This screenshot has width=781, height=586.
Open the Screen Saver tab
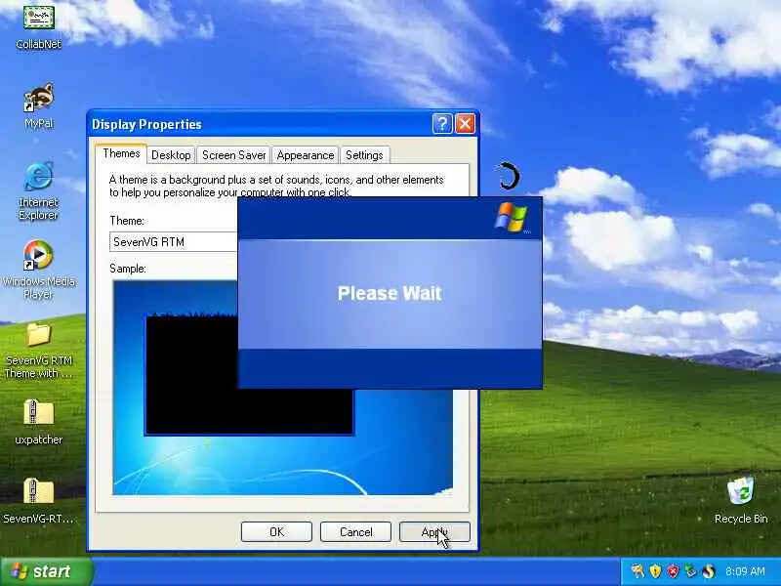tap(233, 155)
